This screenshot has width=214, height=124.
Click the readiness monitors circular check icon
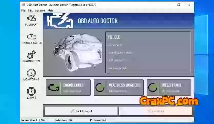pyautogui.click(x=100, y=87)
